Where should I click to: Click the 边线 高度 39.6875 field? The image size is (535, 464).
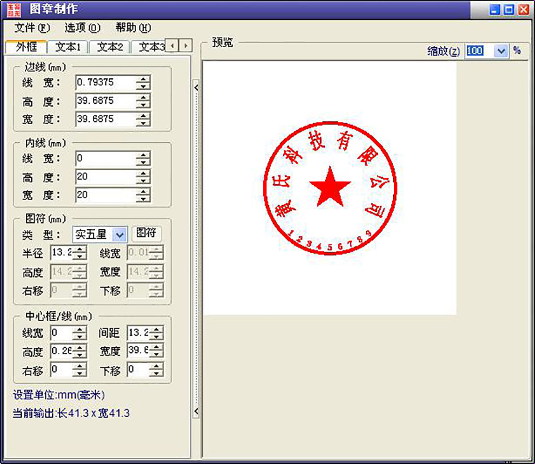(106, 101)
